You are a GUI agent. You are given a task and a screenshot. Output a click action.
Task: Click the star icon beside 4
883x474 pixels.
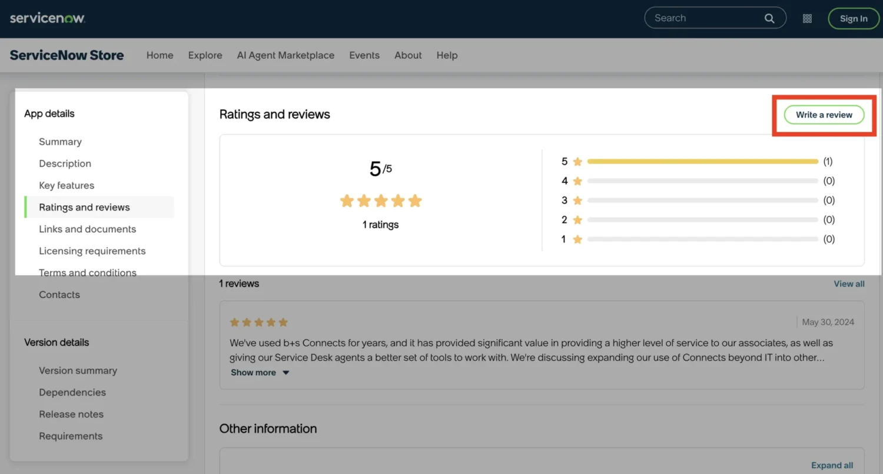click(x=577, y=181)
